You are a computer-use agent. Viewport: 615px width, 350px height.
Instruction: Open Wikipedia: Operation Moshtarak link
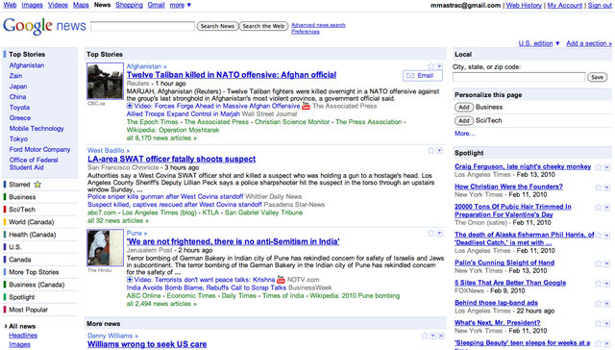(173, 130)
